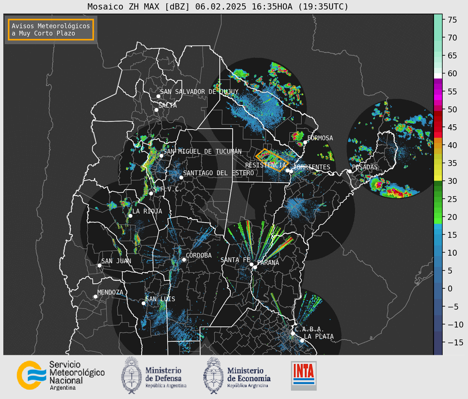The image size is (468, 399).
Task: Click the SAN SALVADOR DE JUJUY label
Action: (199, 92)
